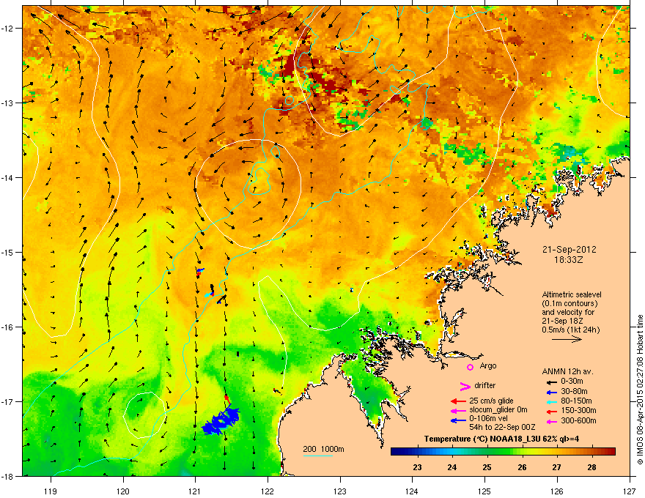The height and width of the screenshot is (498, 645).
Task: Click the '30-80m' depth label
Action: (x=574, y=391)
